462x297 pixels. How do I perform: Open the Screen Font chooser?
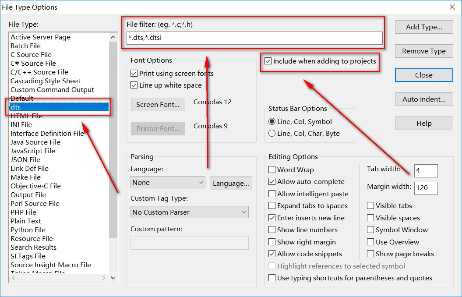tap(158, 104)
